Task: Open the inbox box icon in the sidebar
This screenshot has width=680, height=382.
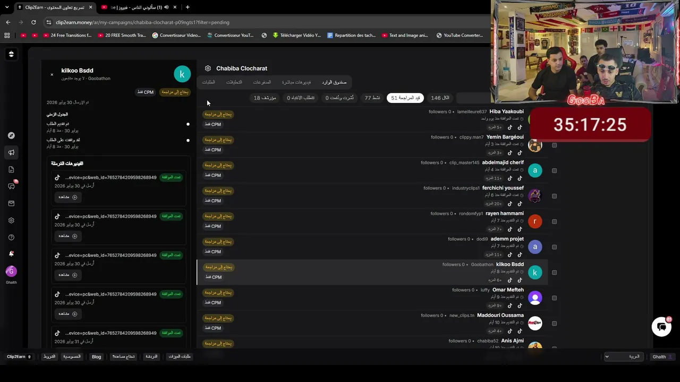Action: pos(11,203)
